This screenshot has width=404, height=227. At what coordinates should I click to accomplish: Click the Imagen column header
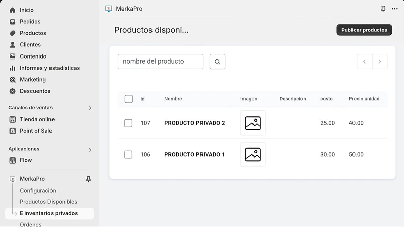tap(248, 99)
